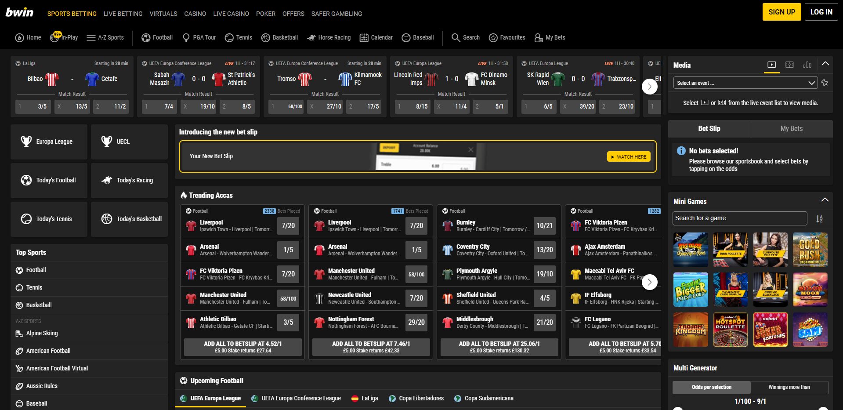Click the SIGN UP button
Image resolution: width=843 pixels, height=410 pixels.
coord(782,12)
